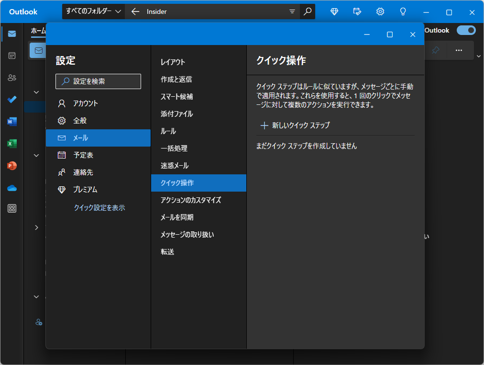Select the People icon in the sidebar
The image size is (484, 365).
(x=11, y=77)
